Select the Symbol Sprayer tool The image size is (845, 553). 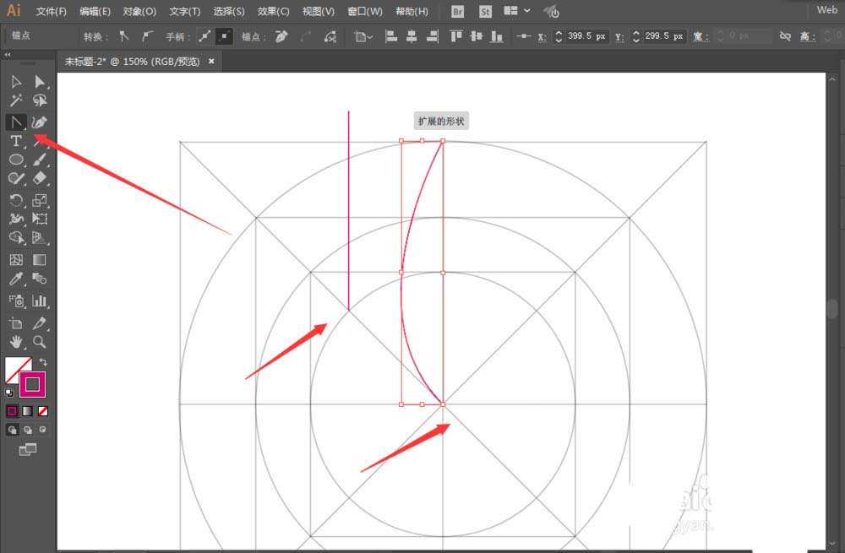(x=16, y=301)
